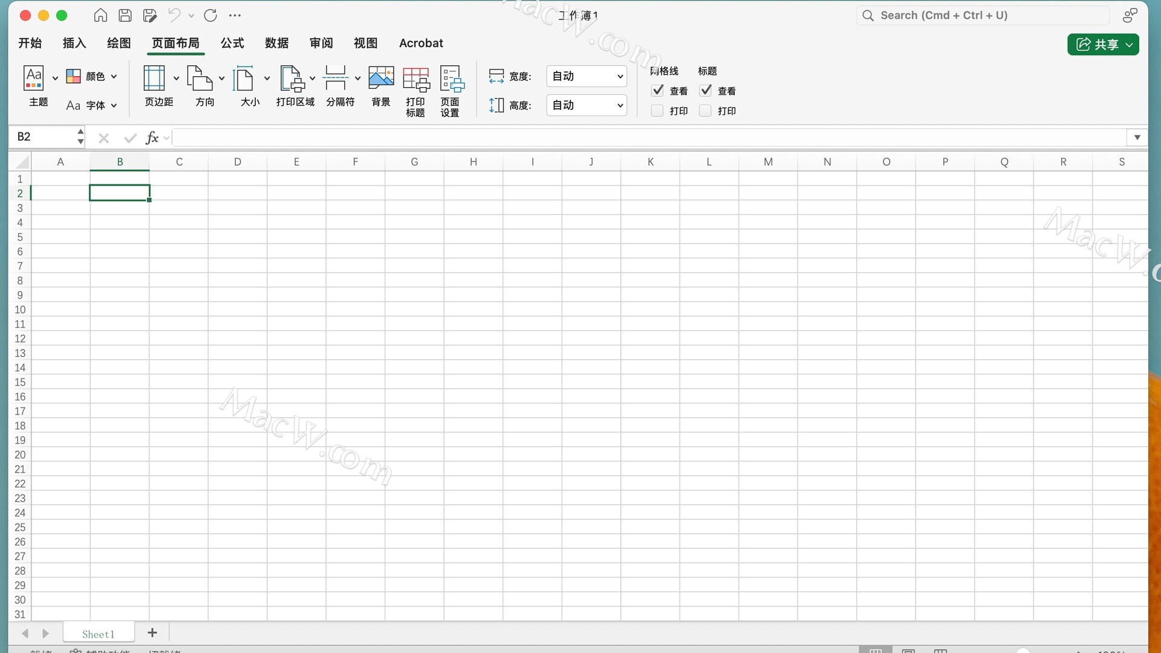Screen dimensions: 1161x653
Task: Click inside the Search field
Action: pos(983,15)
